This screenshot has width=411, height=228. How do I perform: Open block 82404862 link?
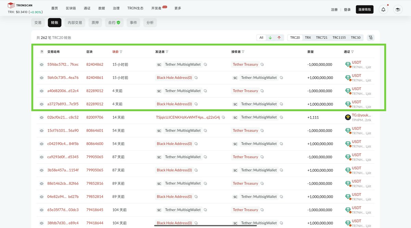pyautogui.click(x=95, y=65)
